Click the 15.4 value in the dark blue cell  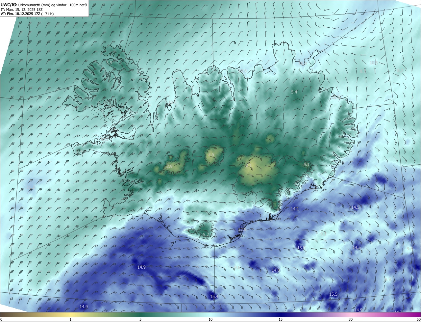click(x=214, y=297)
